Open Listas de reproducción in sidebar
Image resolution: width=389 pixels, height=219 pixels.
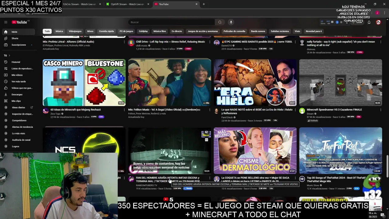22,68
